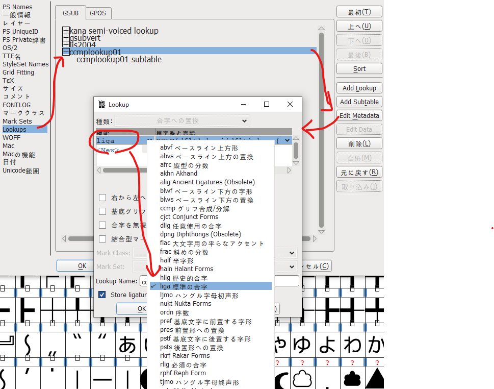The width and height of the screenshot is (494, 389).
Task: Open the script and language cell dropdown
Action: (x=287, y=140)
